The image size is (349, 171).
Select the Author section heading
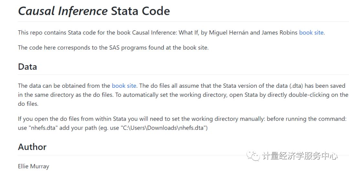32,147
